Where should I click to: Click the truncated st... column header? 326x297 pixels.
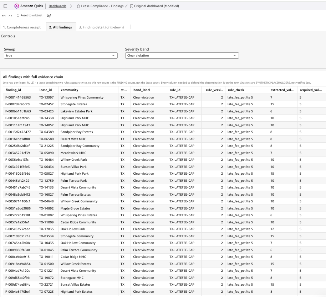coord(124,90)
